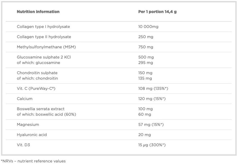Image resolution: width=238 pixels, height=164 pixels.
Task: Click the 108 mg (135%*) value
Action: (153, 89)
